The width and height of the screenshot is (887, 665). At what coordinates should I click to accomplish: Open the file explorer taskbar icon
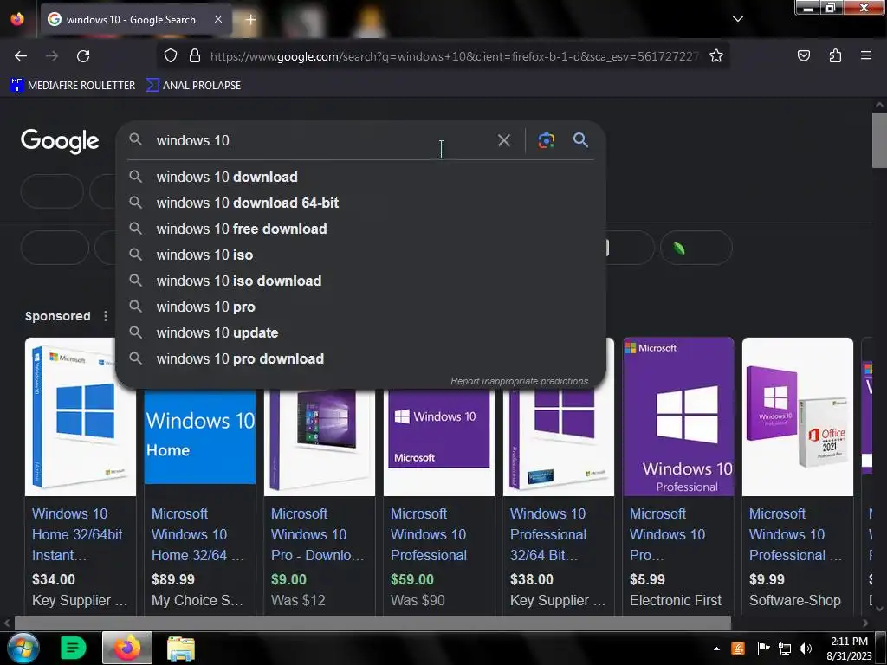click(x=181, y=648)
